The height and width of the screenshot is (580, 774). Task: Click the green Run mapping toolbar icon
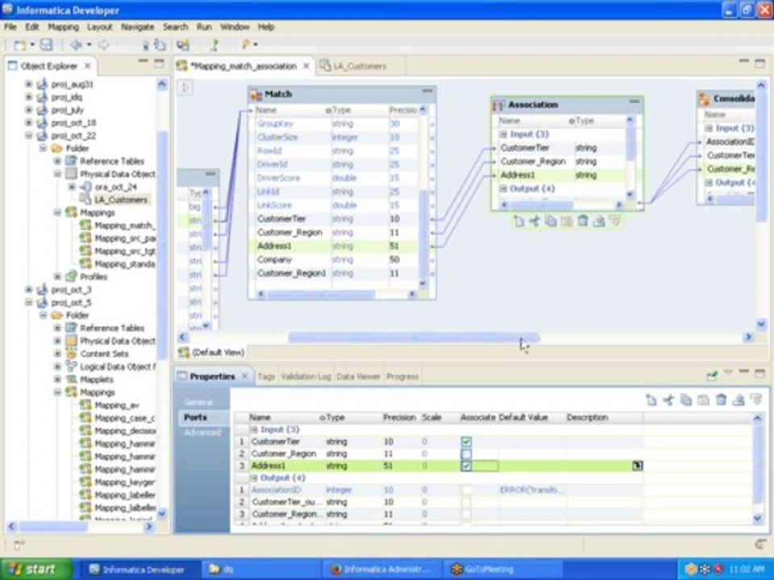(214, 45)
